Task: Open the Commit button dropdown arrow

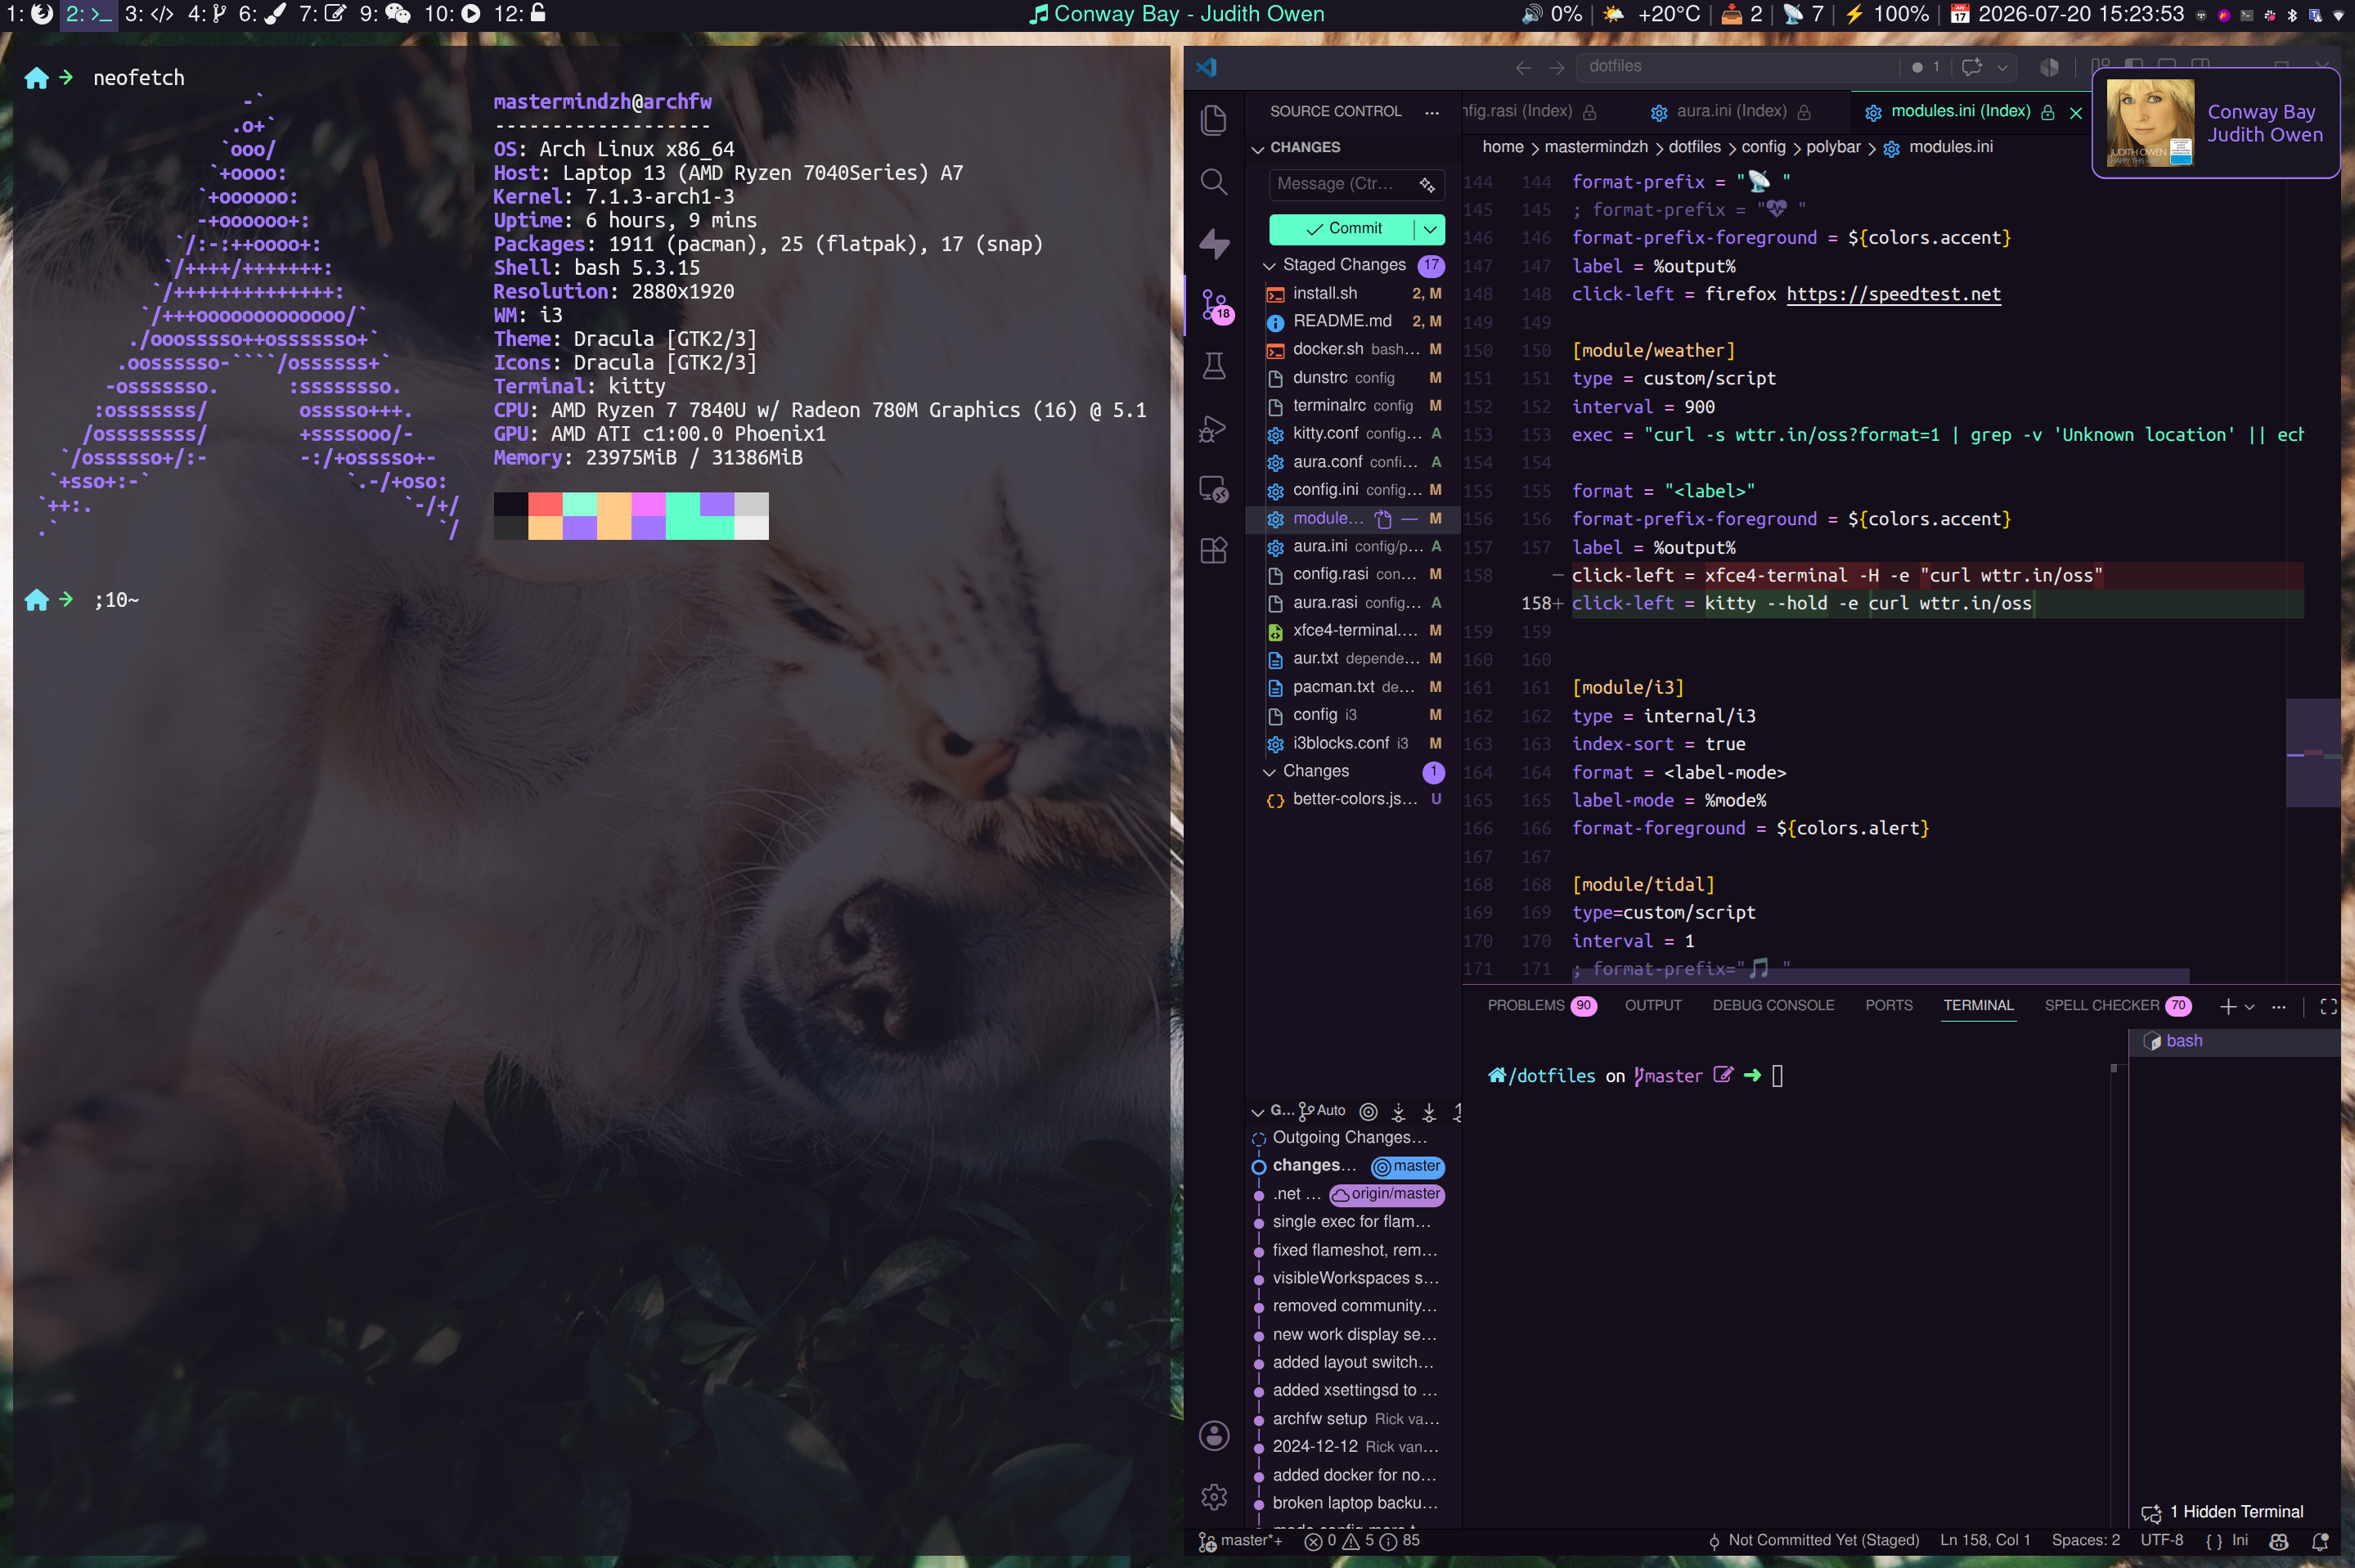Action: 1430,229
